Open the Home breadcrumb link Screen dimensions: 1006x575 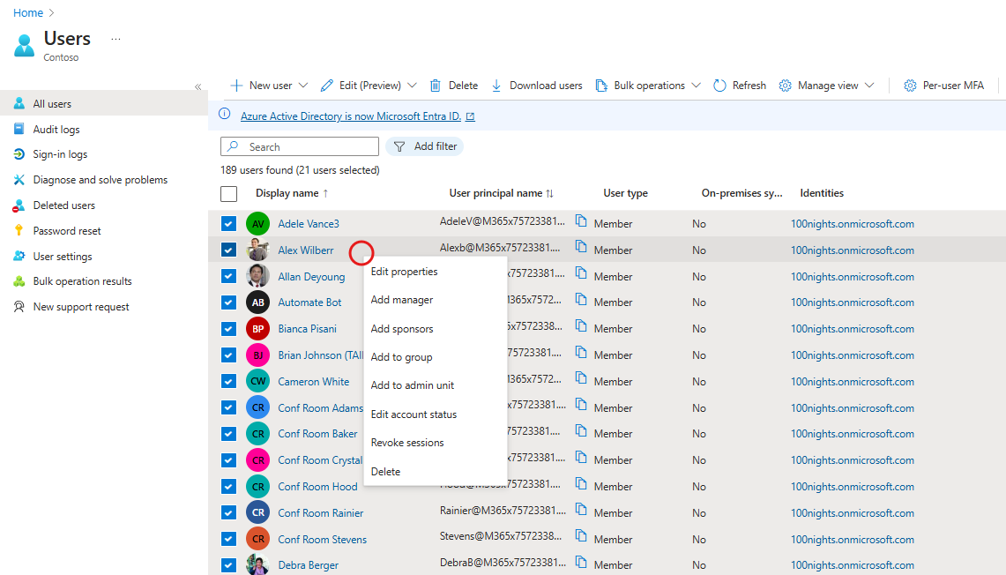(x=28, y=13)
